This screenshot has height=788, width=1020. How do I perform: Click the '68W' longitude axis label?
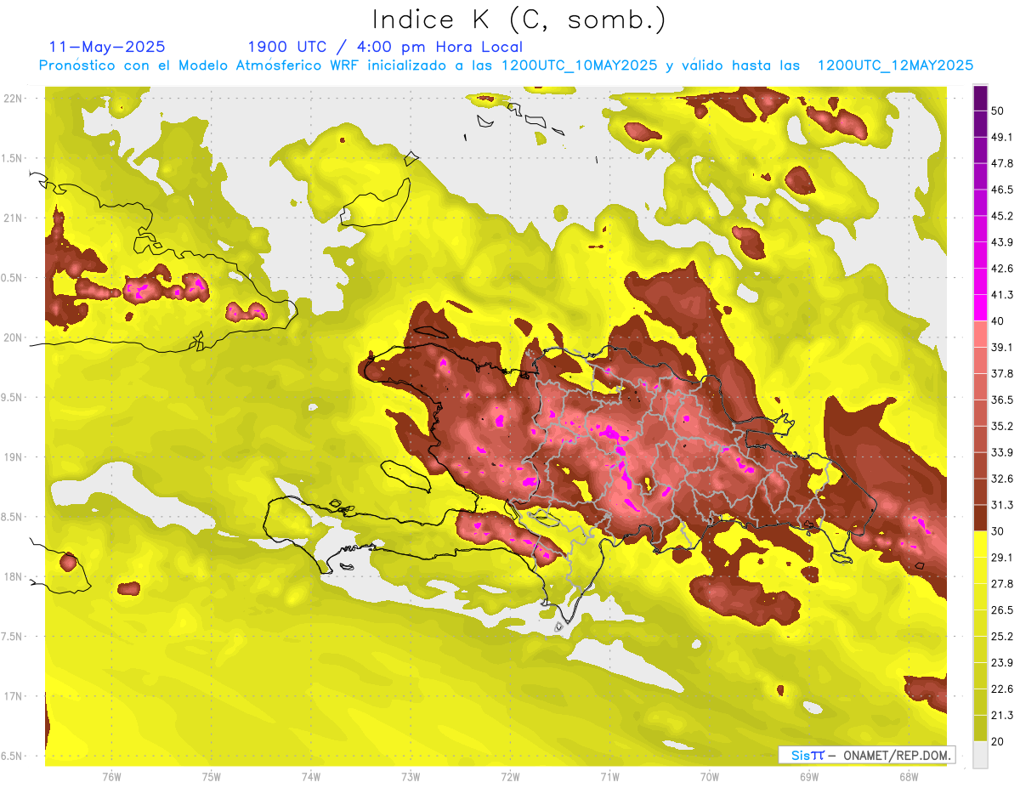(x=908, y=777)
